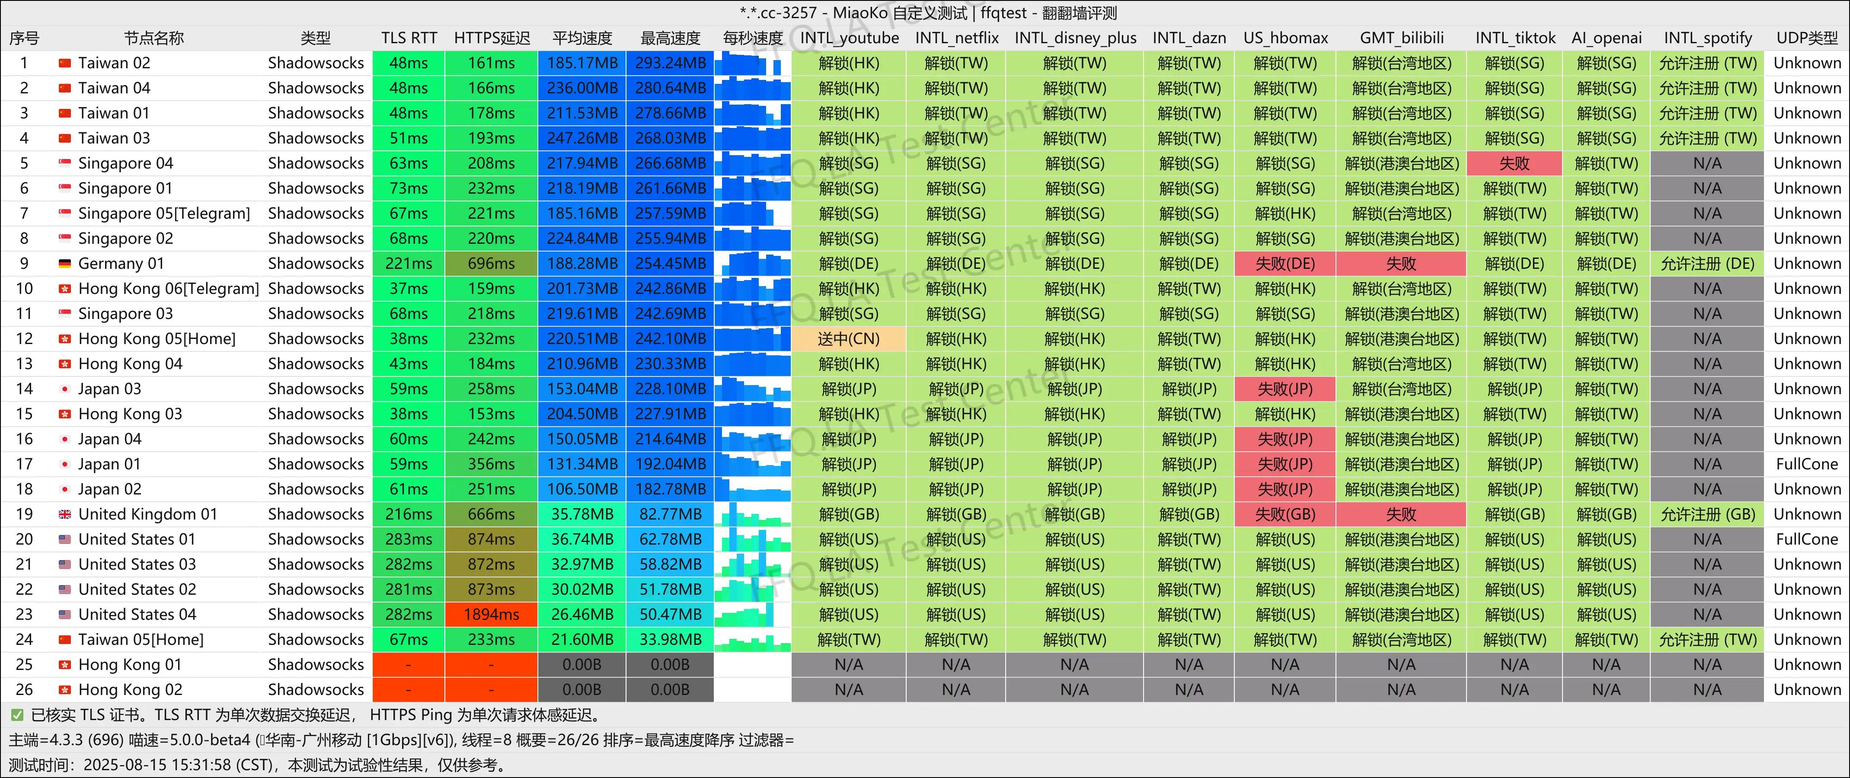The width and height of the screenshot is (1850, 778).
Task: Click the INTL_spotify column header
Action: (x=1708, y=38)
